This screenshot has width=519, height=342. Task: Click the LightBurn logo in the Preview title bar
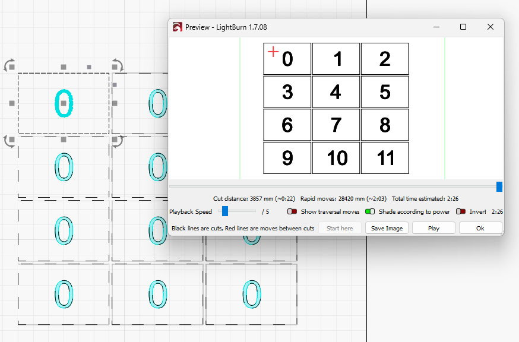tap(177, 27)
